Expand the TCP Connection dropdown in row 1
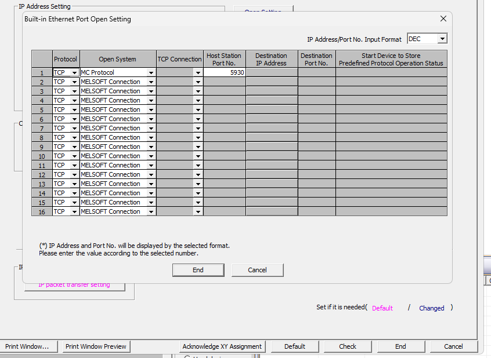Screen dimensions: 491x358 (x=198, y=73)
